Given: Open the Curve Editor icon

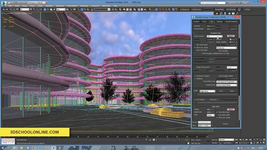Looking at the screenshot, I should (127, 9).
